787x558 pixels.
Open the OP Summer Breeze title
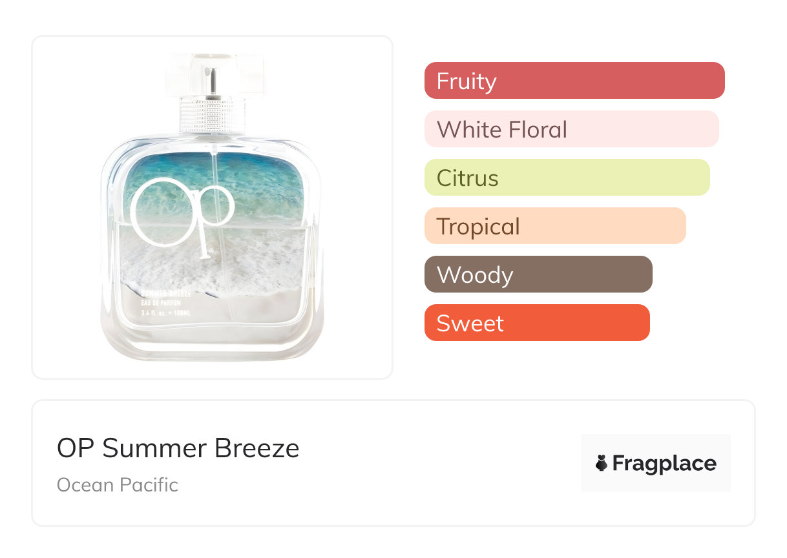(x=178, y=448)
